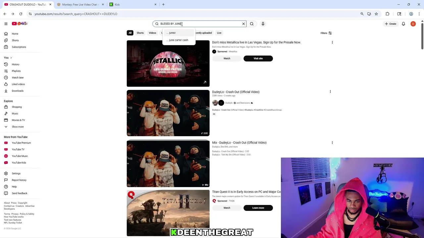Expand Show more under Explore
The height and width of the screenshot is (238, 424).
(18, 127)
